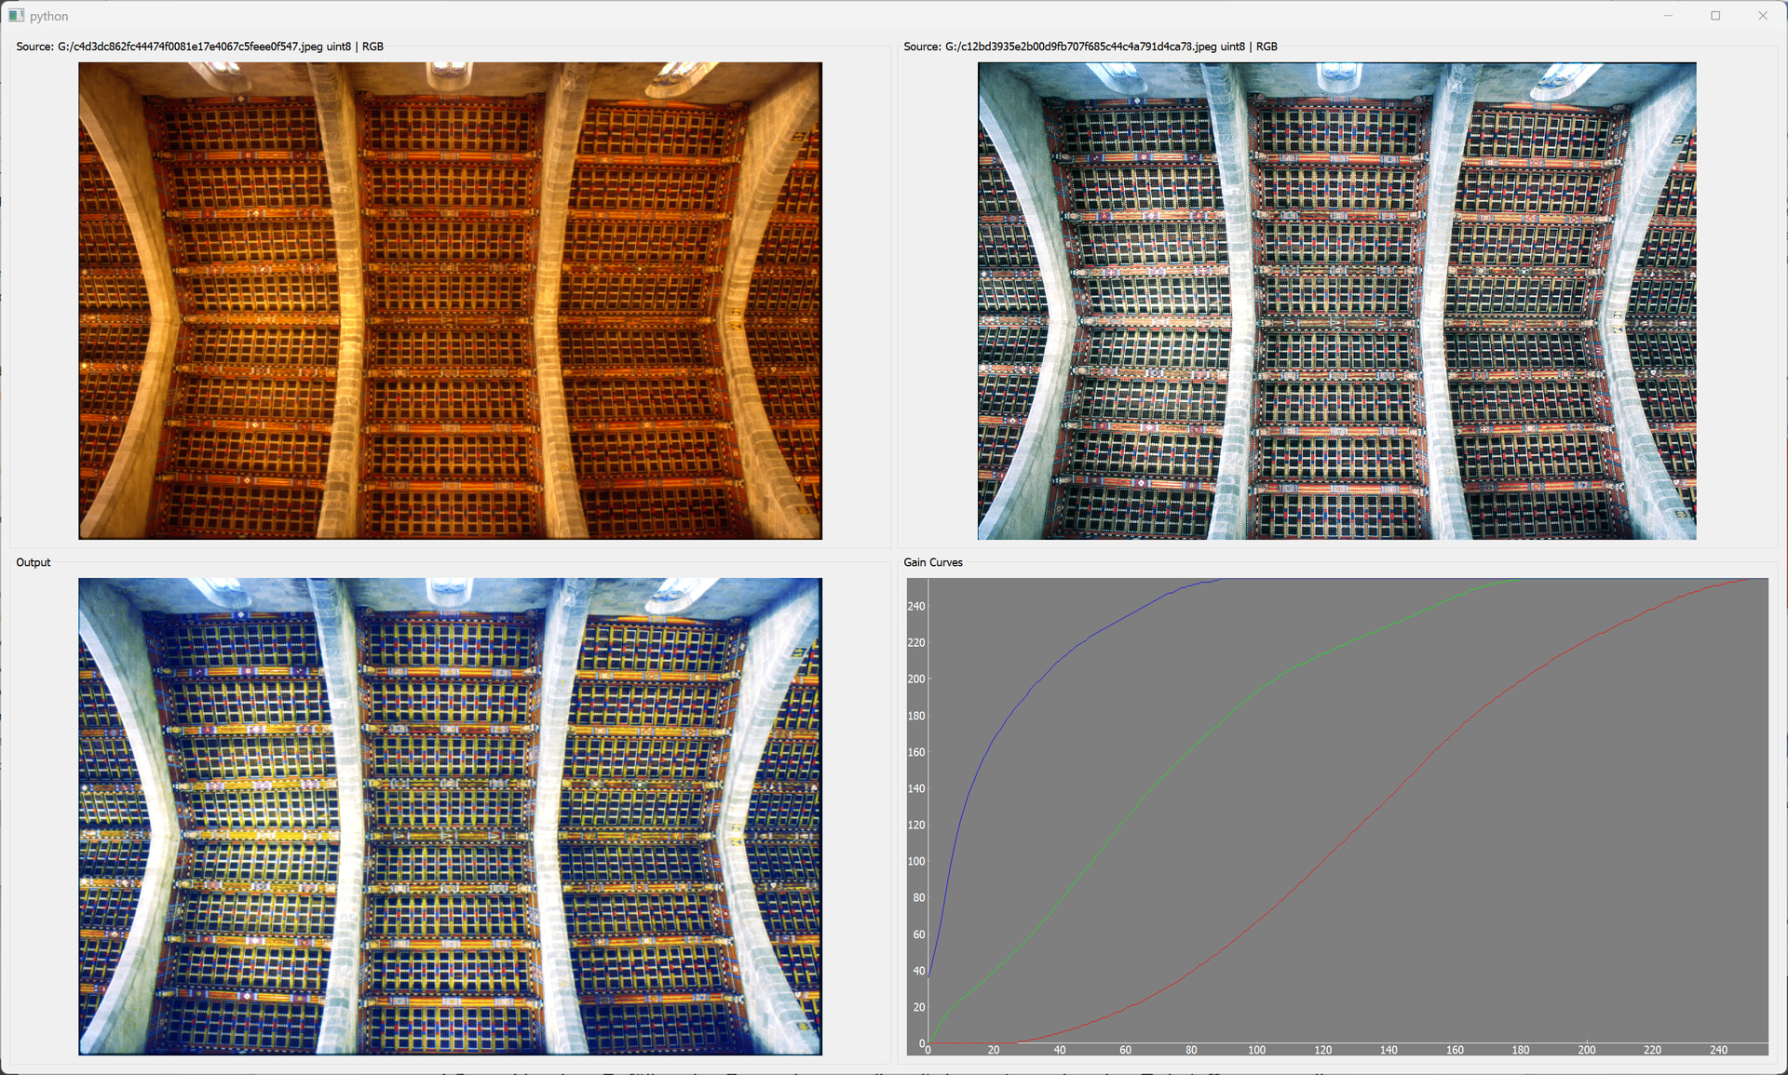Image resolution: width=1788 pixels, height=1075 pixels.
Task: Click the left Source file path label
Action: point(199,47)
